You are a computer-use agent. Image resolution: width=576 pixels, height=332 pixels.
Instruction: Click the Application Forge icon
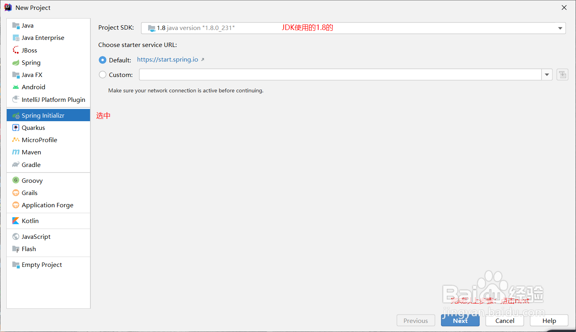[16, 205]
